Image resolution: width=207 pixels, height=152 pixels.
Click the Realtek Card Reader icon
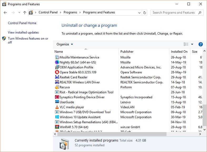pyautogui.click(x=57, y=77)
